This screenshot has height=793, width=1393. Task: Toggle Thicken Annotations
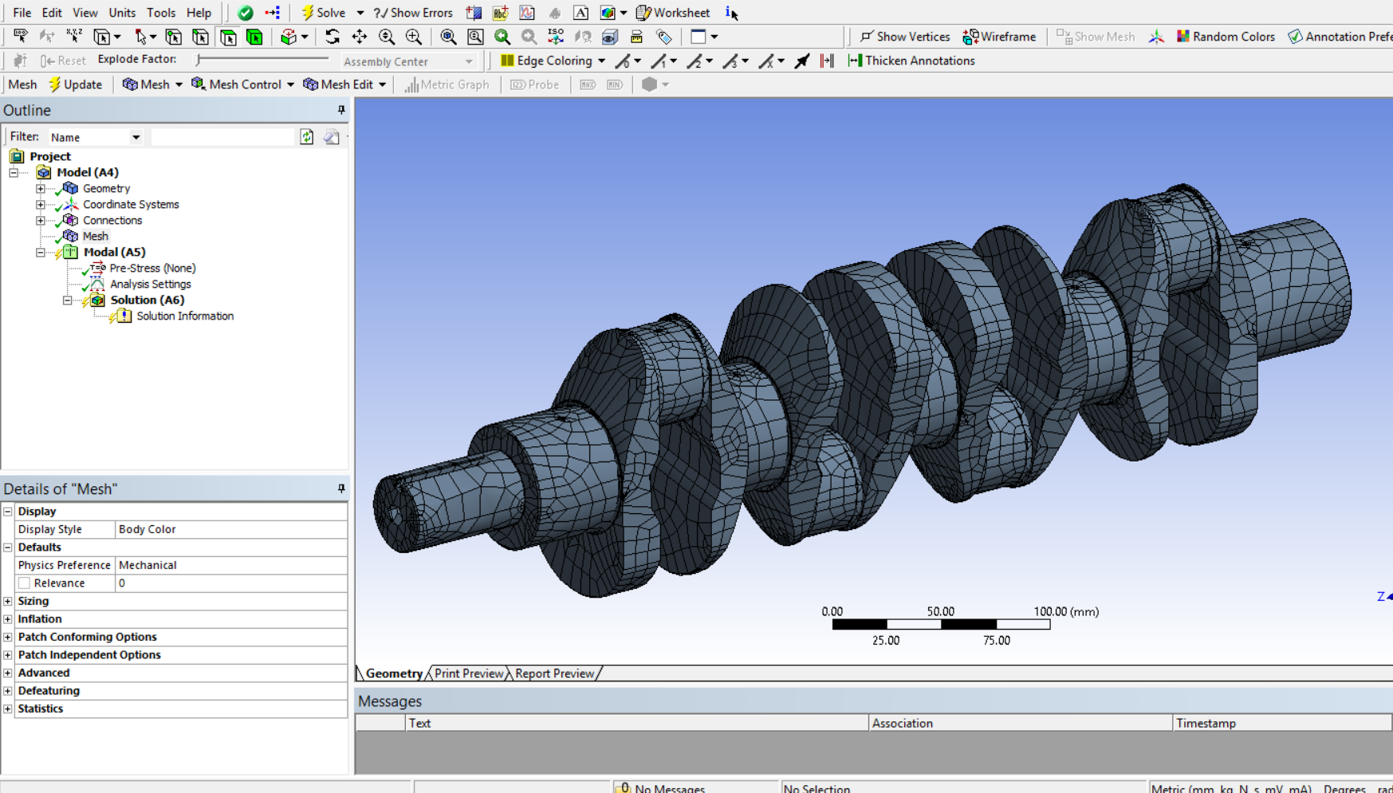pos(911,61)
